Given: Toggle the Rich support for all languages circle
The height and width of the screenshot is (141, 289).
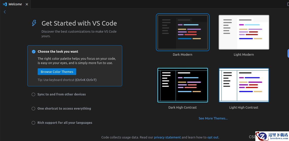Looking at the screenshot, I should (x=33, y=123).
